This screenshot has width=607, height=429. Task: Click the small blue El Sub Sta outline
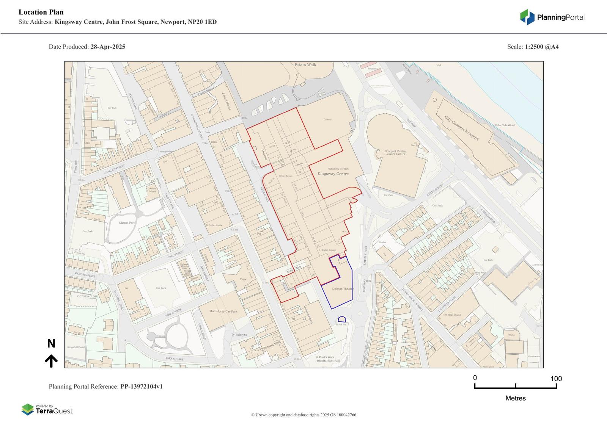pyautogui.click(x=342, y=319)
